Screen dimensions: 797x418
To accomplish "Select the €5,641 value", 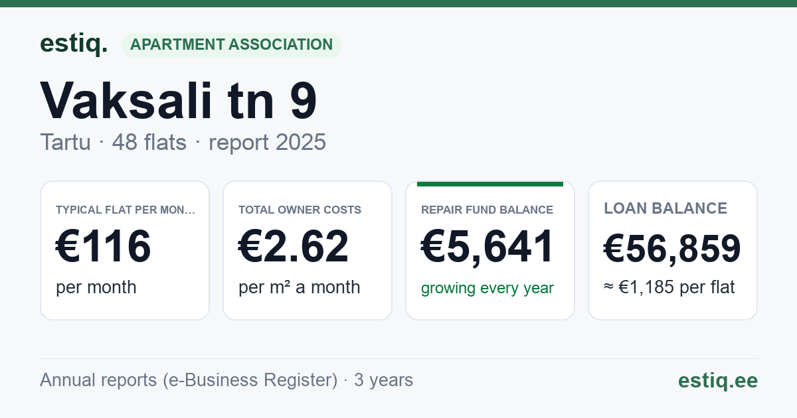I will coord(487,246).
